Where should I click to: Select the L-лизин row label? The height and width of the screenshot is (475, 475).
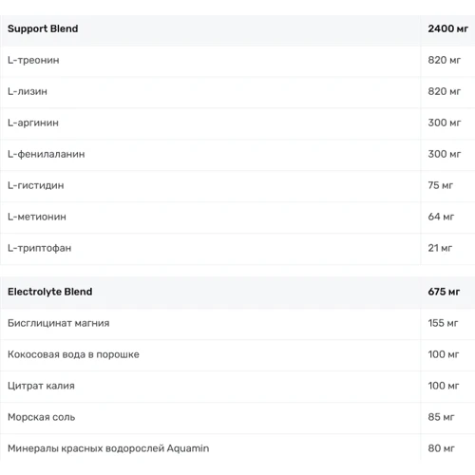[x=28, y=91]
